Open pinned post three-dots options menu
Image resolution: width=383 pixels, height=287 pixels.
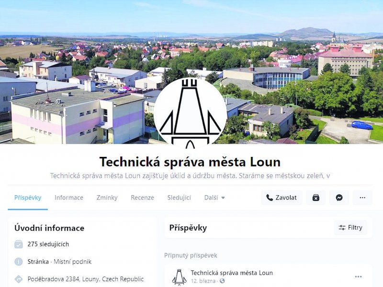[x=358, y=276]
